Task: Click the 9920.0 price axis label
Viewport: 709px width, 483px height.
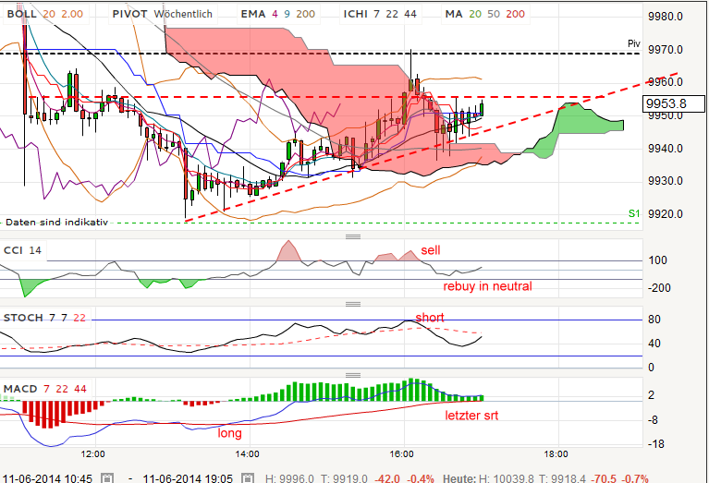Action: (x=666, y=213)
